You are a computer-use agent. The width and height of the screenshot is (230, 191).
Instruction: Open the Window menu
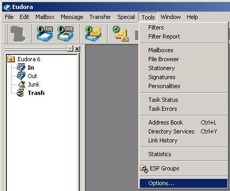tap(170, 17)
